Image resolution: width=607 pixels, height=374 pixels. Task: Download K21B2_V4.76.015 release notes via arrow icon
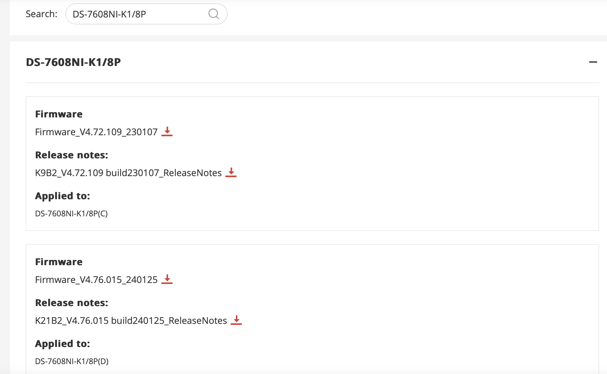pyautogui.click(x=236, y=320)
